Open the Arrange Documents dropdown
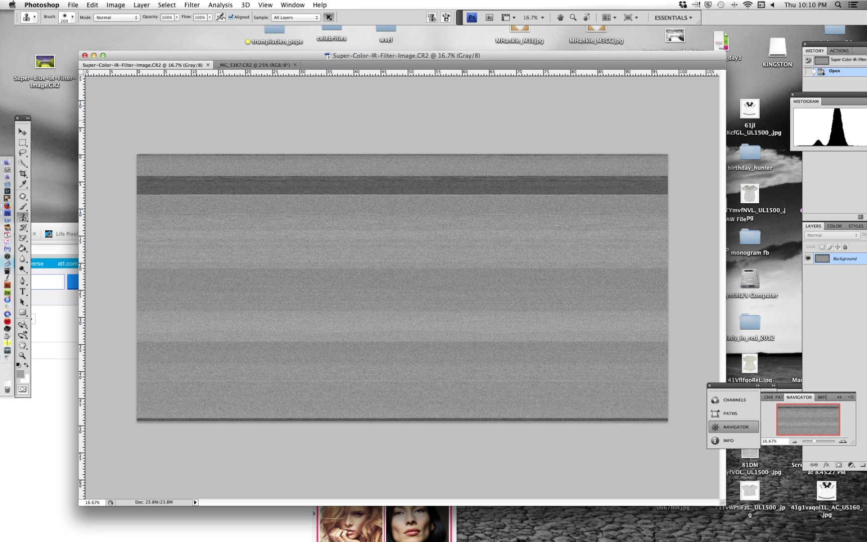The width and height of the screenshot is (867, 542). pyautogui.click(x=609, y=18)
